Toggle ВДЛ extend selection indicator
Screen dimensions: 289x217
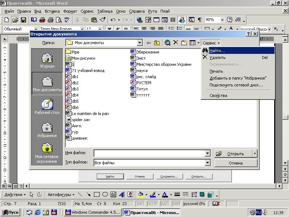coord(165,204)
